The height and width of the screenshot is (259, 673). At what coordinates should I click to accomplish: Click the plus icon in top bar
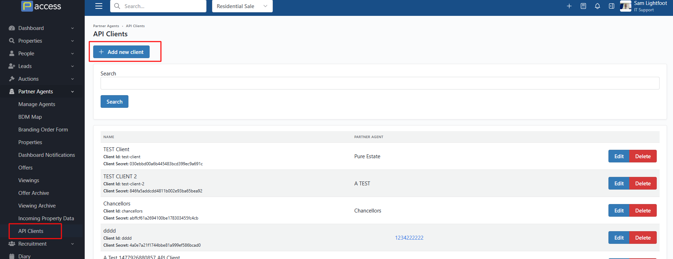(x=569, y=6)
